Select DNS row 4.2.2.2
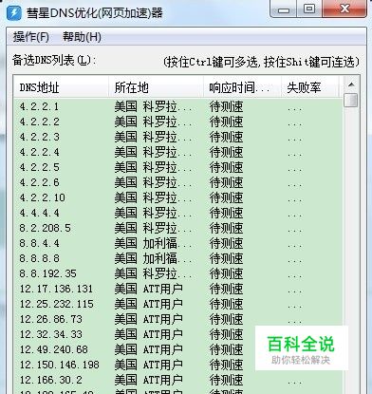The image size is (372, 394). click(178, 122)
